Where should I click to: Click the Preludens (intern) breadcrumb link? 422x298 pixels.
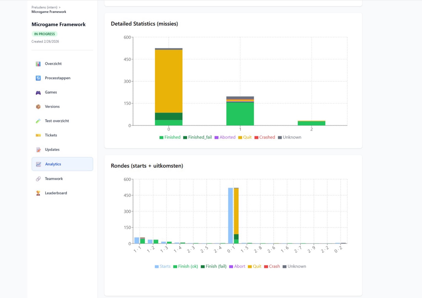(44, 7)
